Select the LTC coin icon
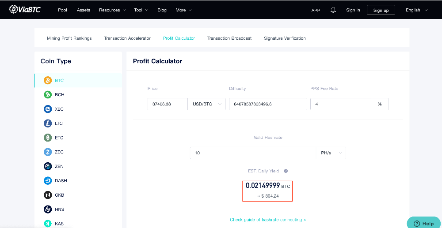This screenshot has height=228, width=442. pos(48,123)
